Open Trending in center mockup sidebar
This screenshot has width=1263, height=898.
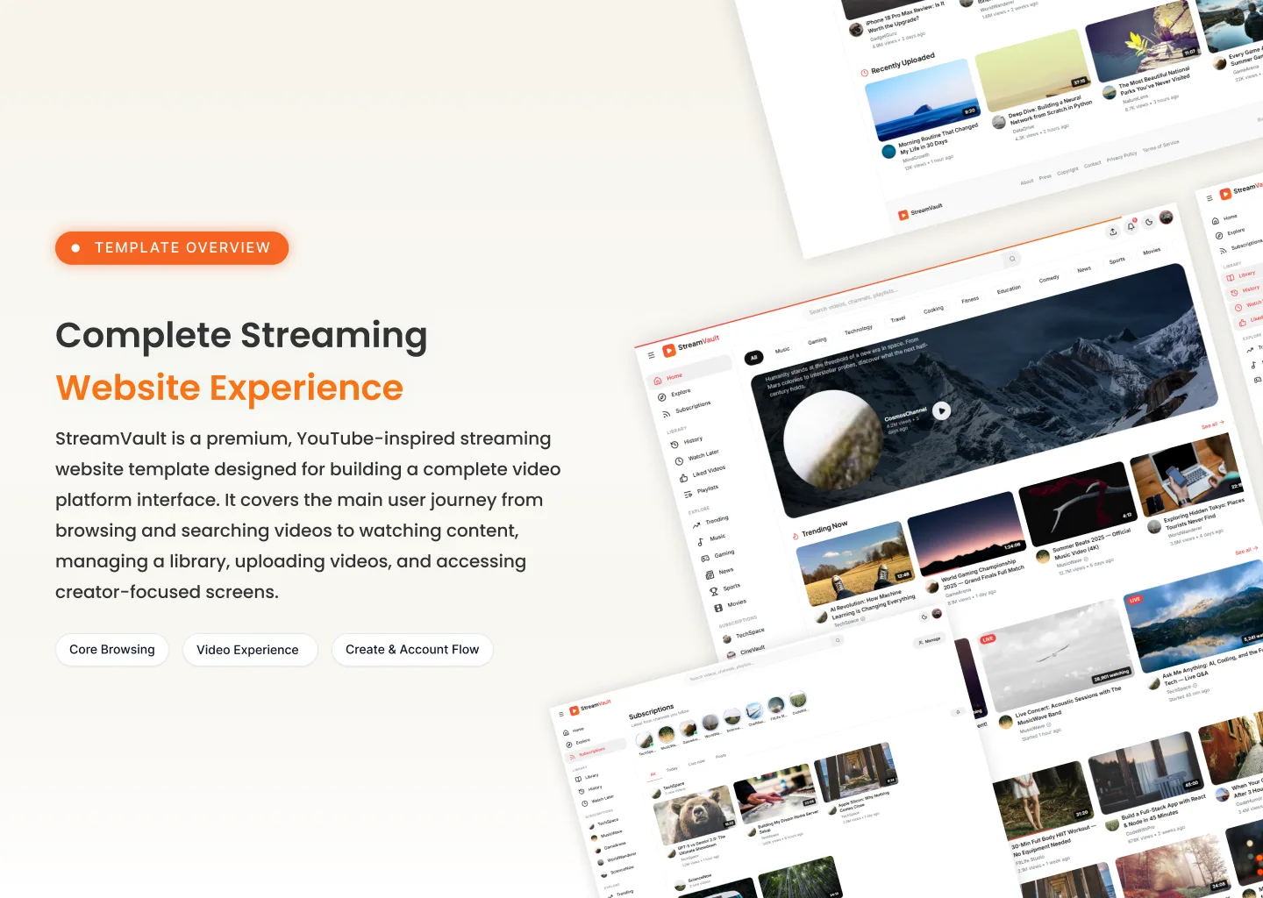tap(710, 522)
